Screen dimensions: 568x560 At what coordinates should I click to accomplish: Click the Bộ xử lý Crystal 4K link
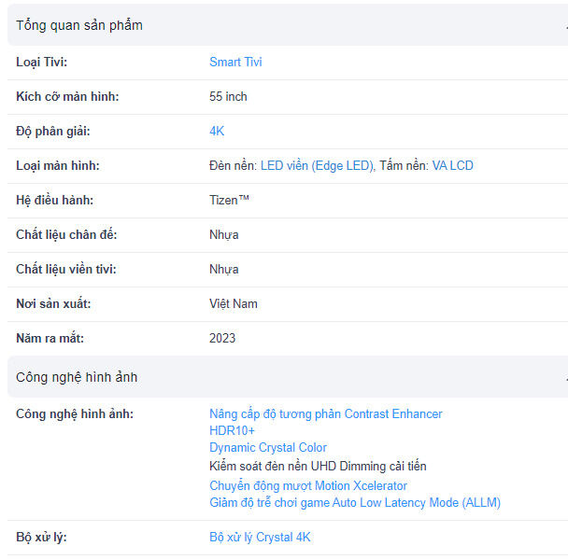pyautogui.click(x=260, y=538)
